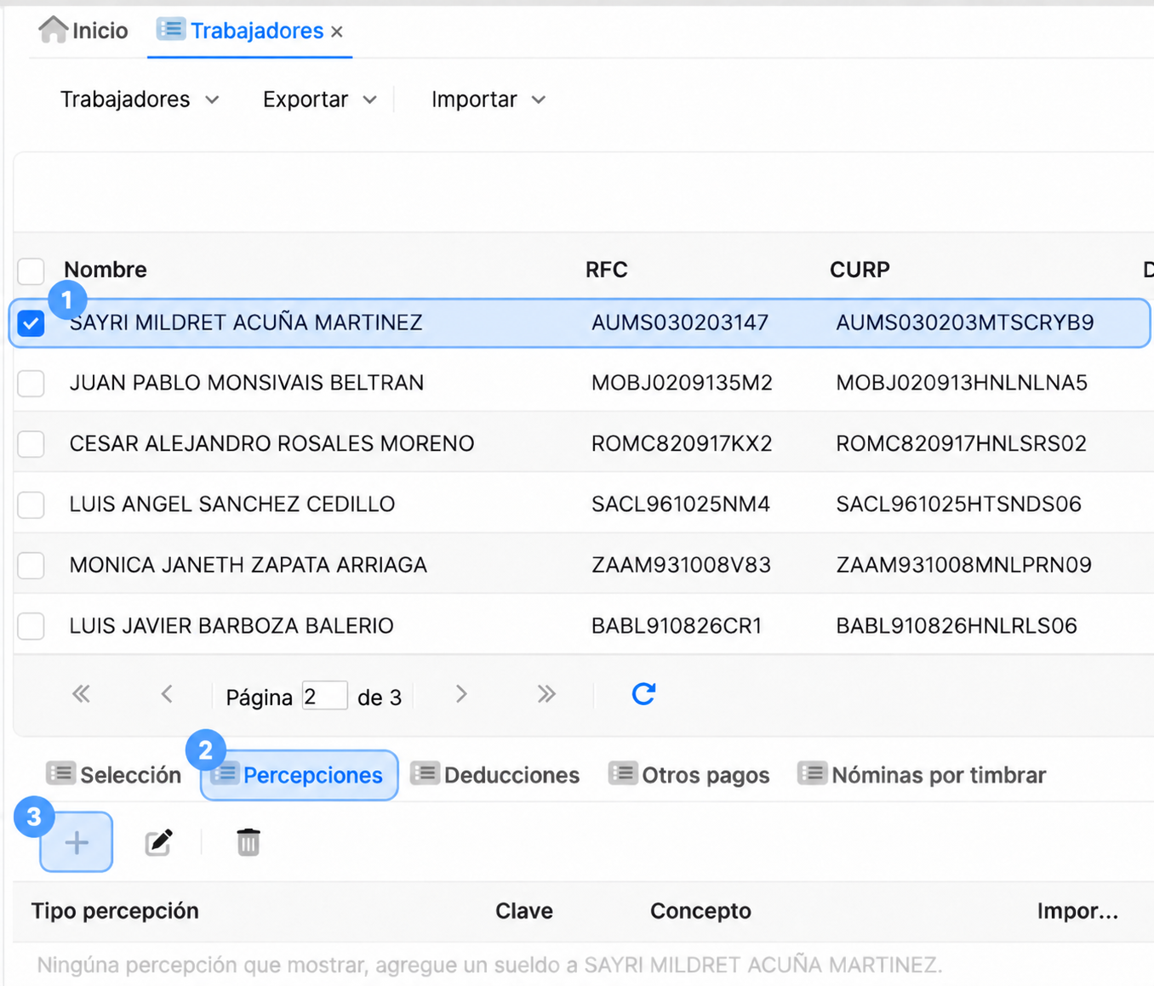The image size is (1154, 986).
Task: Go to previous page with left arrow
Action: (167, 694)
